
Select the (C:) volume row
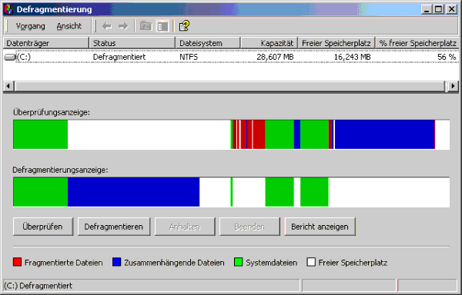pos(231,57)
